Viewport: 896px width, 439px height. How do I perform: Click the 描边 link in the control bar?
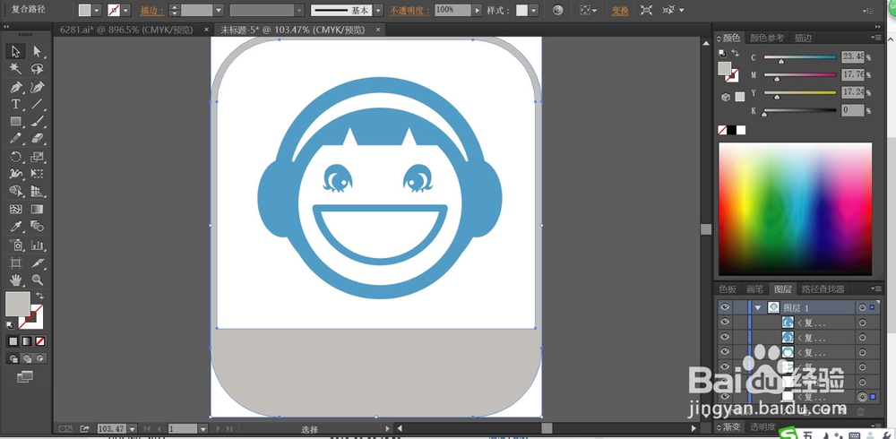pyautogui.click(x=151, y=10)
